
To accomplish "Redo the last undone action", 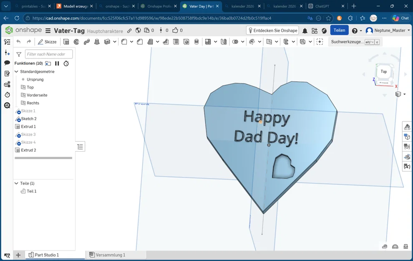I will (x=29, y=41).
